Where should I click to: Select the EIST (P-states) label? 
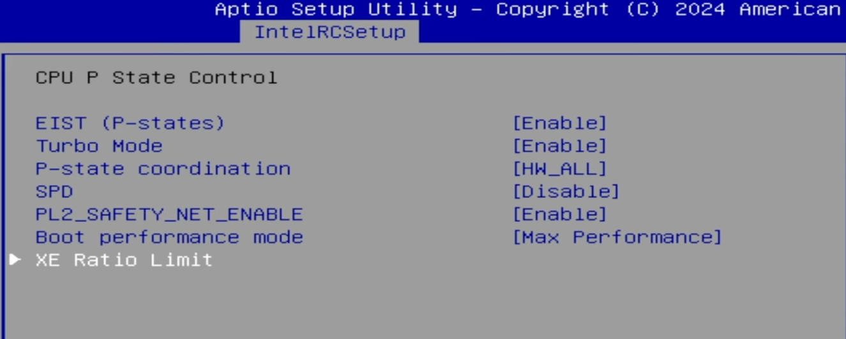coord(130,123)
